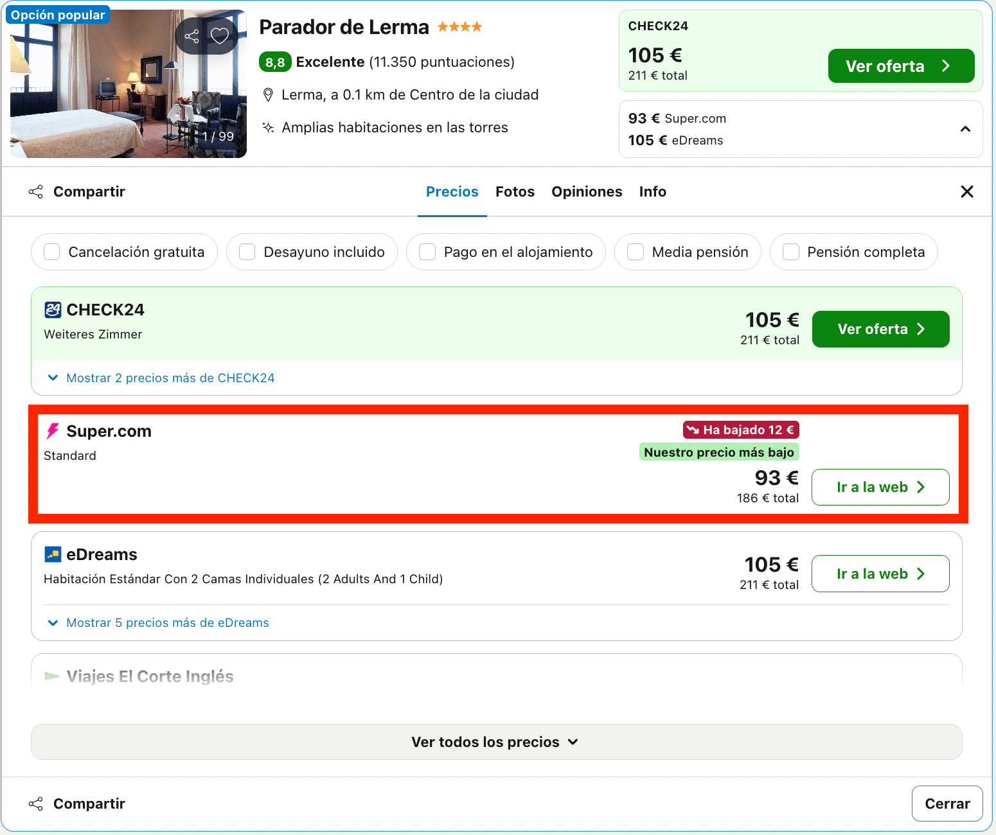Click the Parador de Lerma hotel title
This screenshot has width=996, height=835.
click(344, 27)
